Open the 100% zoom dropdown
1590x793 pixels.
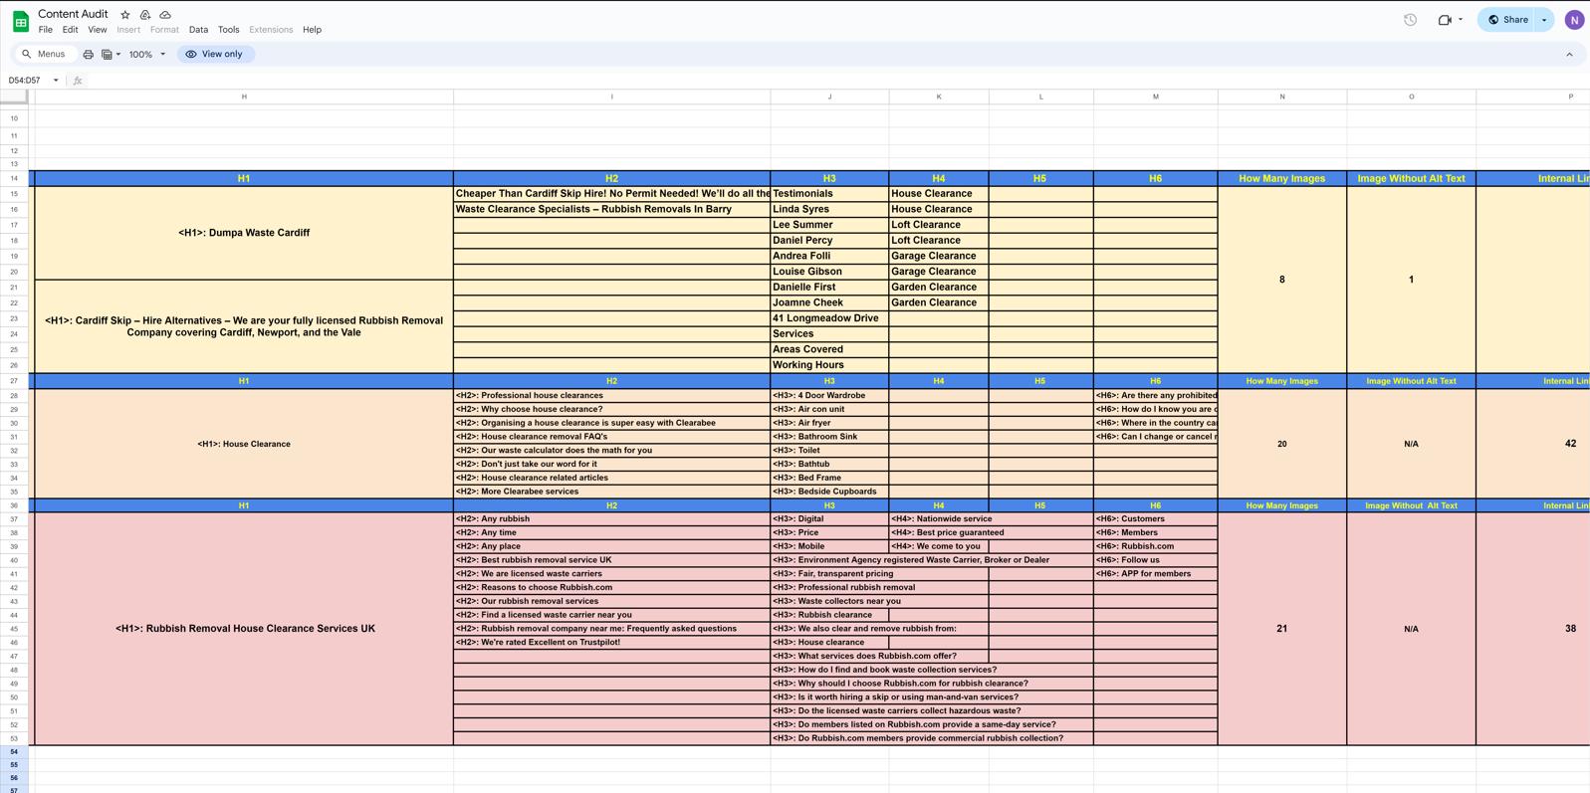[x=147, y=55]
